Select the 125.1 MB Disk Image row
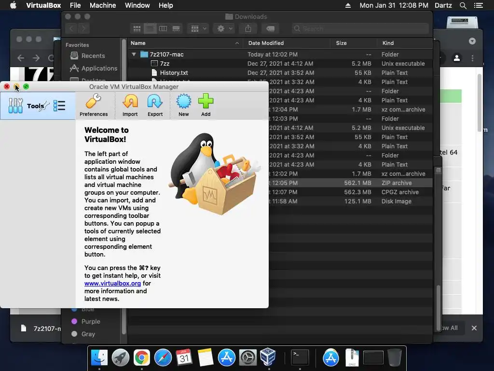The image size is (494, 371). (x=350, y=201)
